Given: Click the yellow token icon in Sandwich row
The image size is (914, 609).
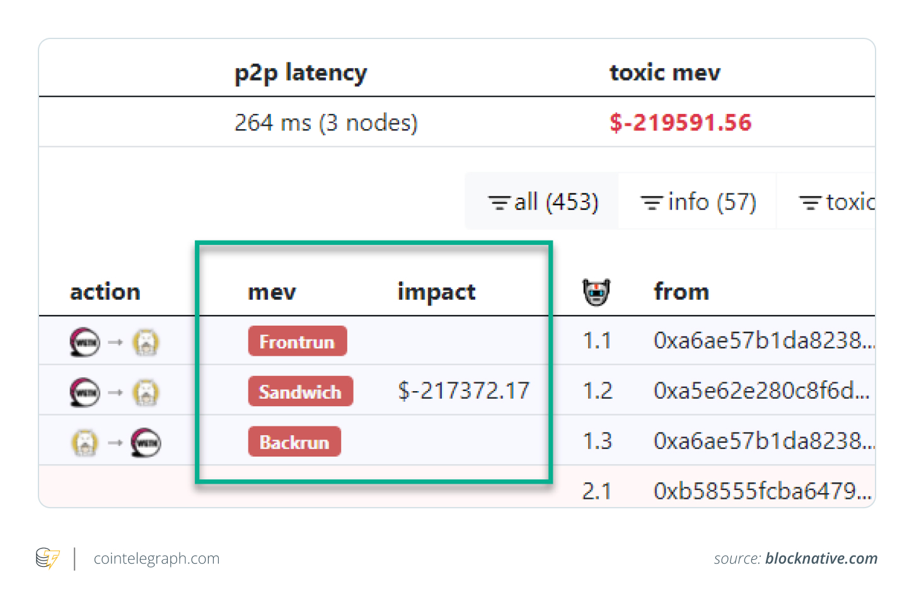Looking at the screenshot, I should [146, 392].
